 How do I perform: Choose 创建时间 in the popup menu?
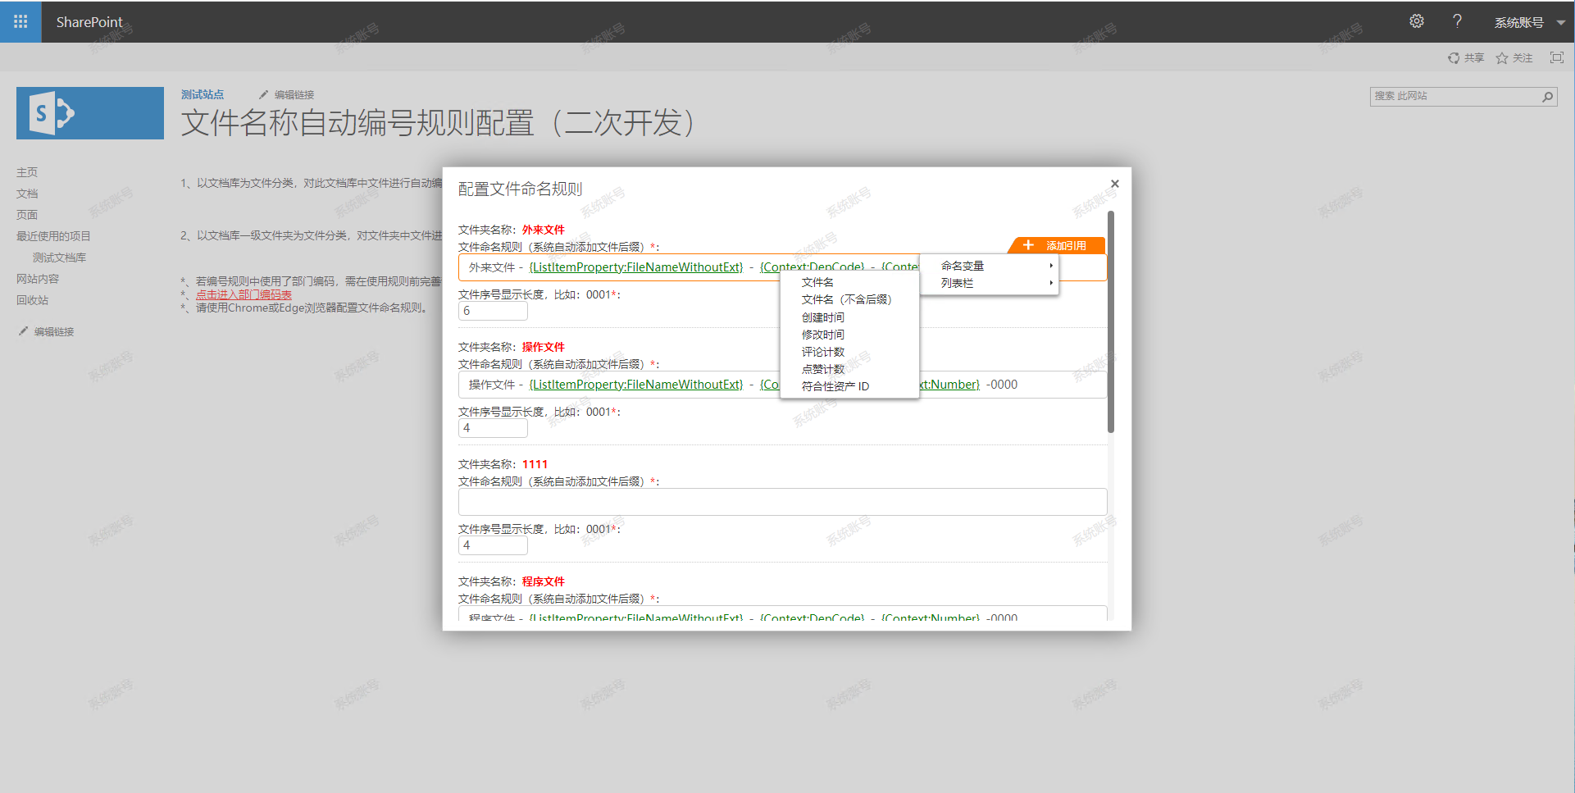pos(822,317)
